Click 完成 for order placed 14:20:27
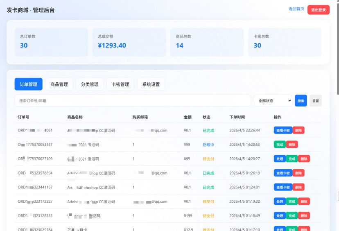The image size is (339, 231). click(x=292, y=159)
